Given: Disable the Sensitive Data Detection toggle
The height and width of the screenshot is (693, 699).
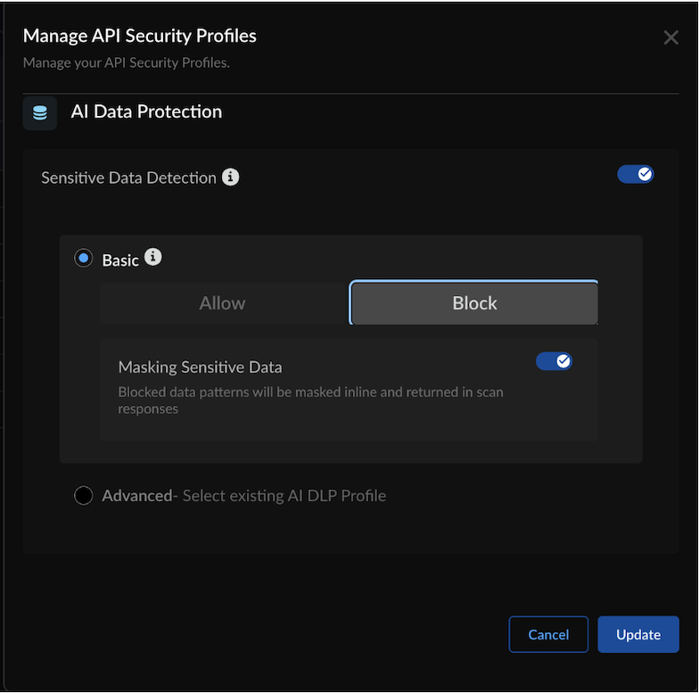Looking at the screenshot, I should point(636,174).
